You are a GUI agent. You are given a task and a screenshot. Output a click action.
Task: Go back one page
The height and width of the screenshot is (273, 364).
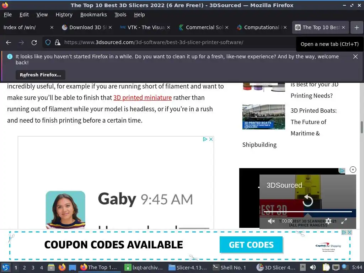[9, 43]
